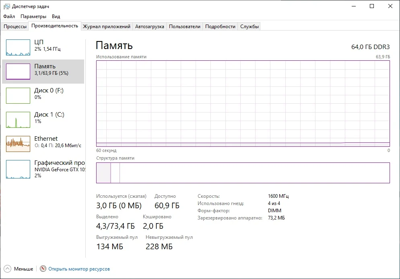Screen dimensions: 400x279
Task: Switch to the Подробности tab
Action: (x=220, y=27)
